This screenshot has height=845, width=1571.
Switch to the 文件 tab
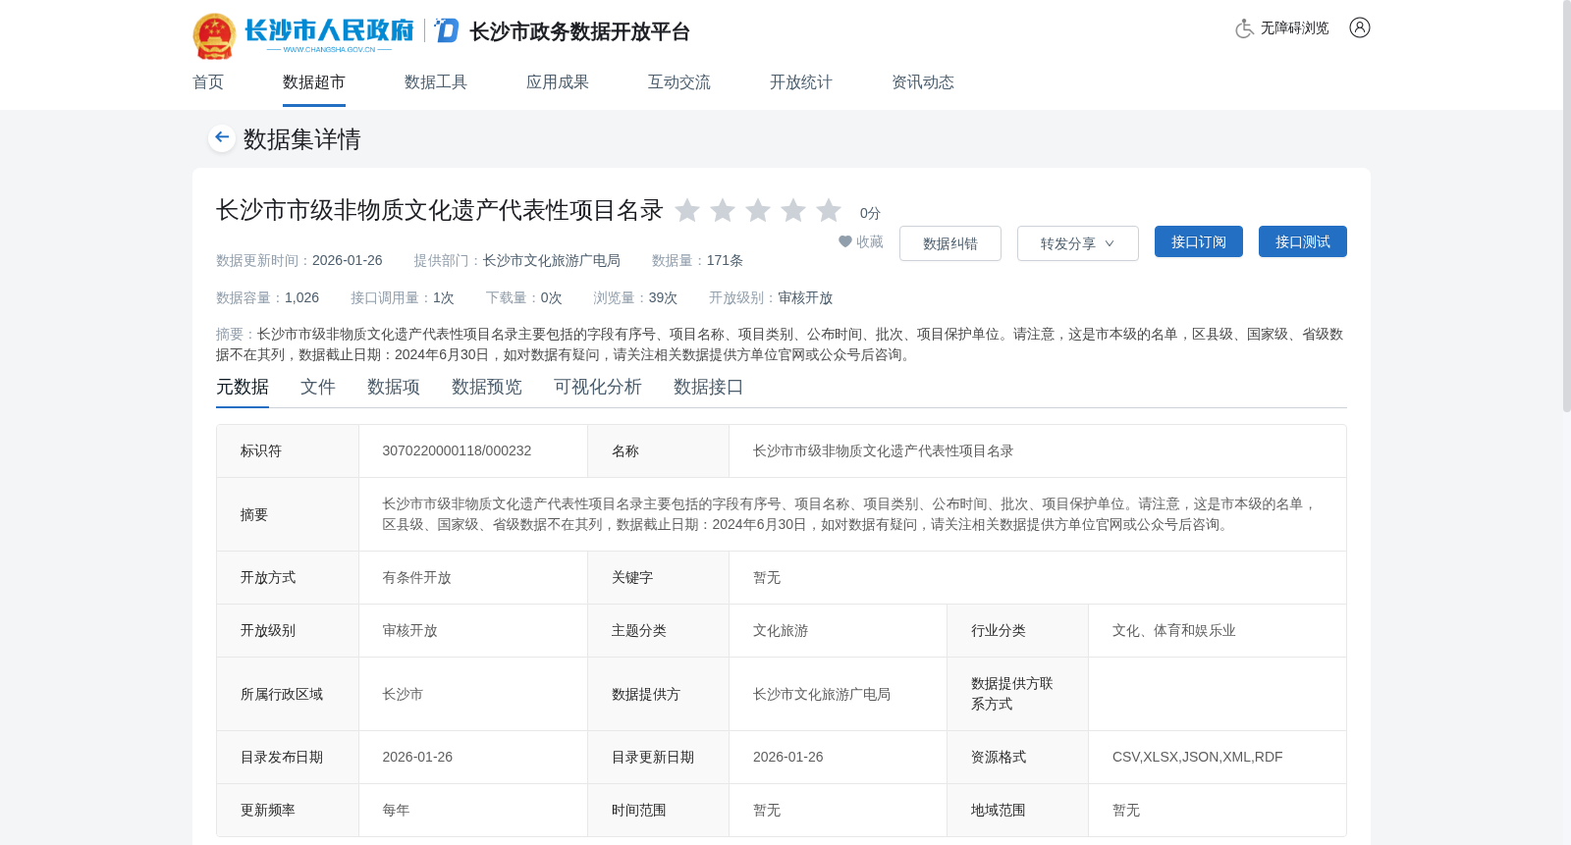(x=318, y=387)
